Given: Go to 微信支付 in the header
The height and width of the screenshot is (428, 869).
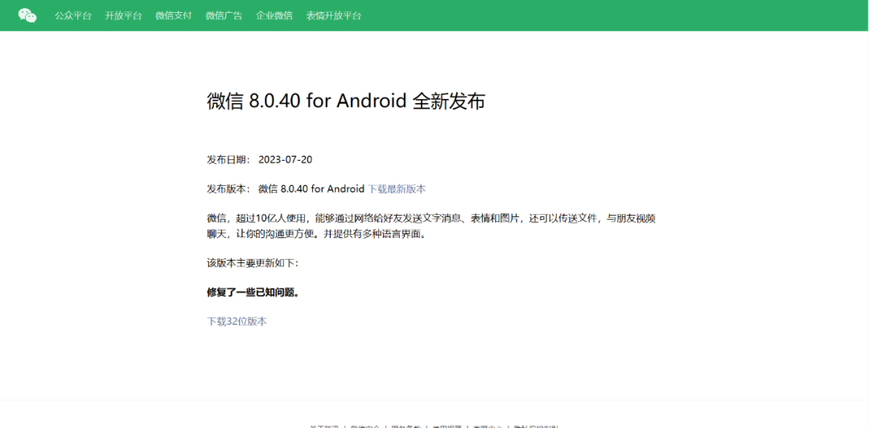Looking at the screenshot, I should (174, 15).
